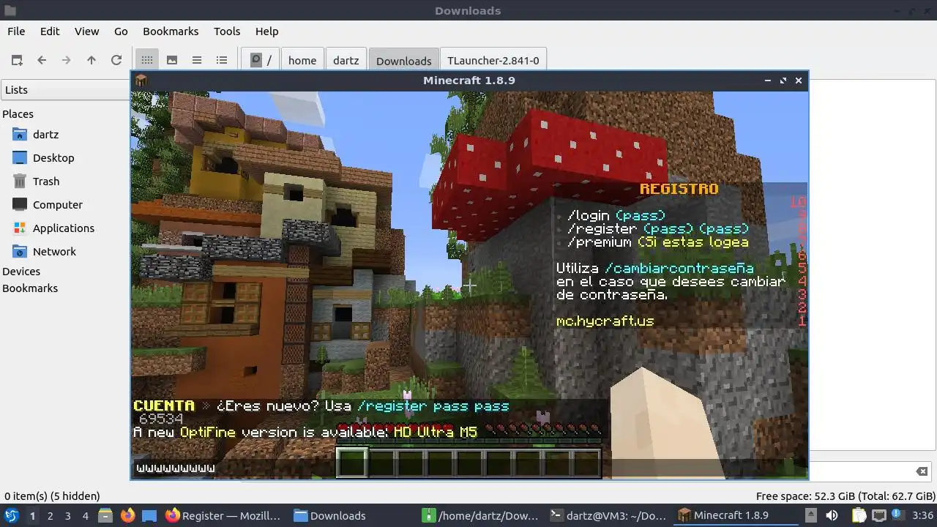Image resolution: width=937 pixels, height=527 pixels.
Task: Click the Devices section header
Action: [21, 272]
